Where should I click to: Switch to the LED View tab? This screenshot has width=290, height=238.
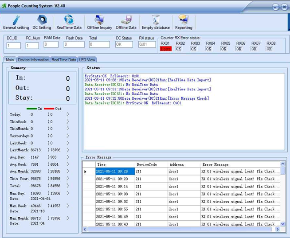point(87,60)
